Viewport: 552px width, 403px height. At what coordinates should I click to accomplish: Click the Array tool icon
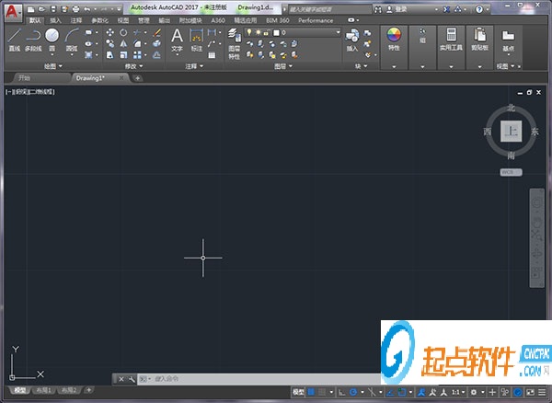[x=137, y=55]
